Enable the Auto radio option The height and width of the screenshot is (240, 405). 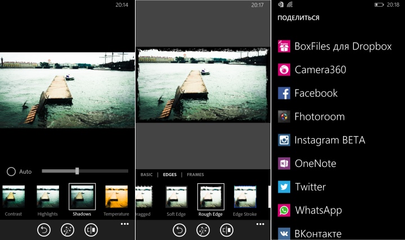click(11, 171)
